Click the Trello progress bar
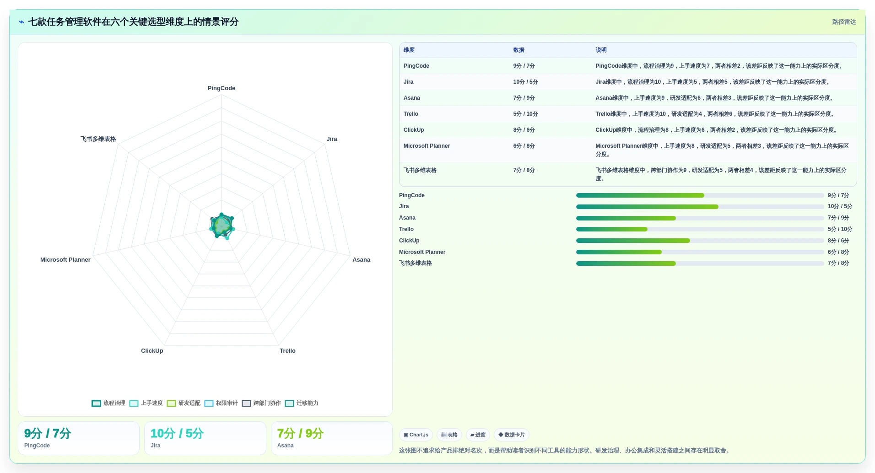The image size is (875, 473). pyautogui.click(x=700, y=229)
